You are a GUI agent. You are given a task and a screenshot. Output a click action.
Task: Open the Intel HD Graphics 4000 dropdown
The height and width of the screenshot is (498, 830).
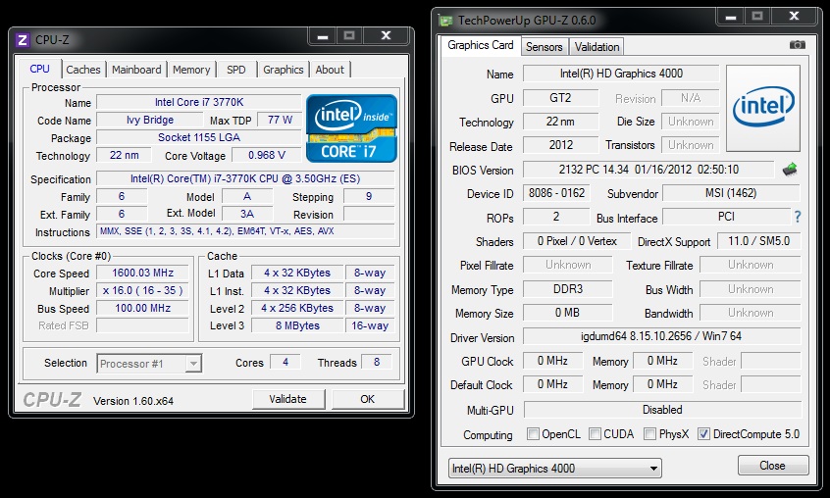point(554,468)
